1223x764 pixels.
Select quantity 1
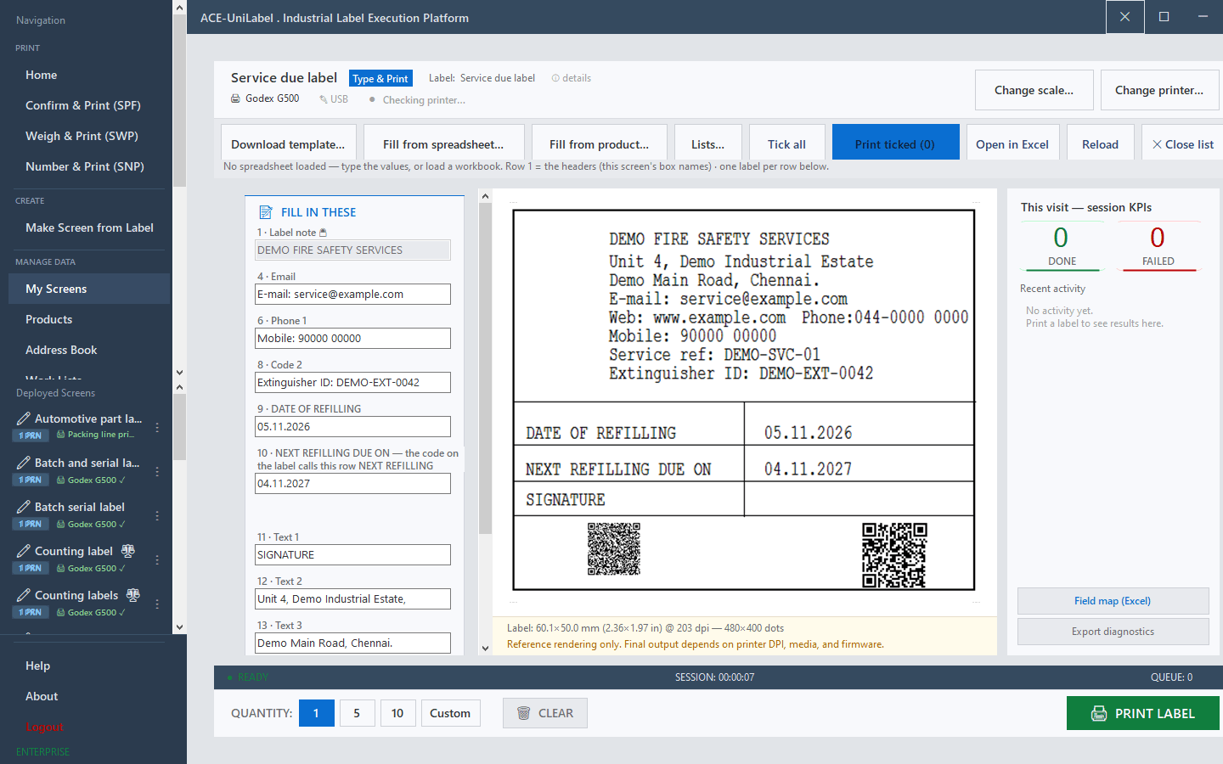click(316, 713)
